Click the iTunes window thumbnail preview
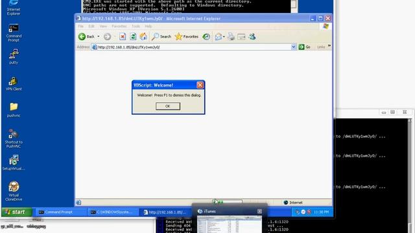The image size is (415, 233). 230,225
